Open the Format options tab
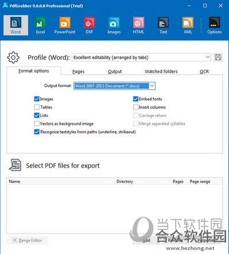 tap(34, 71)
